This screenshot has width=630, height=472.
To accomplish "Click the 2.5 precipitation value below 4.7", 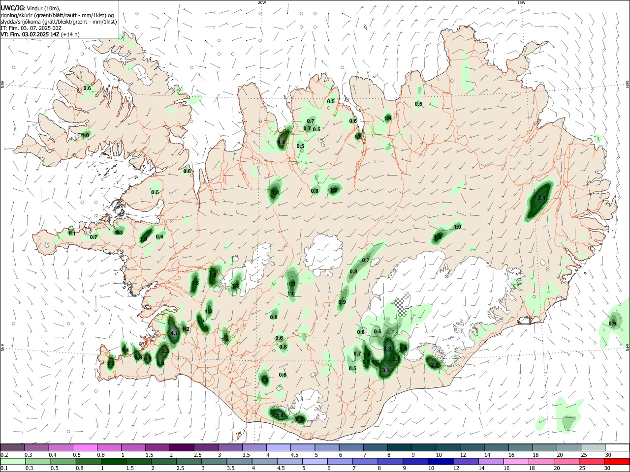I will pyautogui.click(x=165, y=351).
